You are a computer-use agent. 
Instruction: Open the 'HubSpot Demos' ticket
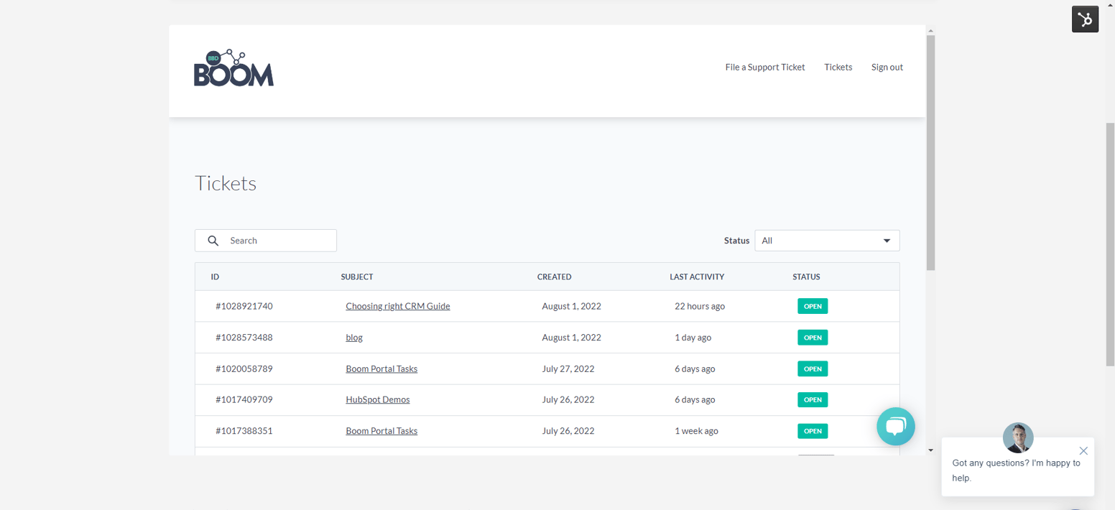click(x=377, y=399)
